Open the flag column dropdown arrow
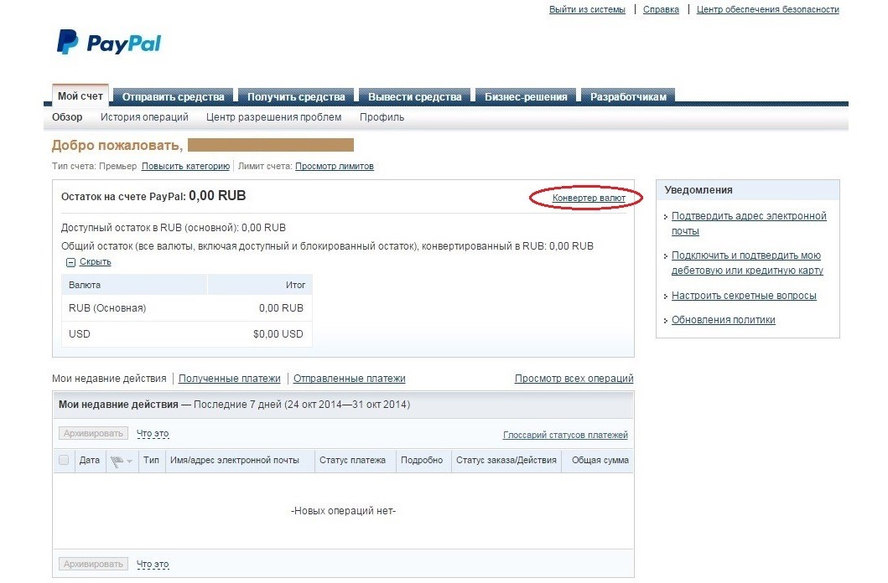Image resolution: width=888 pixels, height=583 pixels. pyautogui.click(x=130, y=462)
